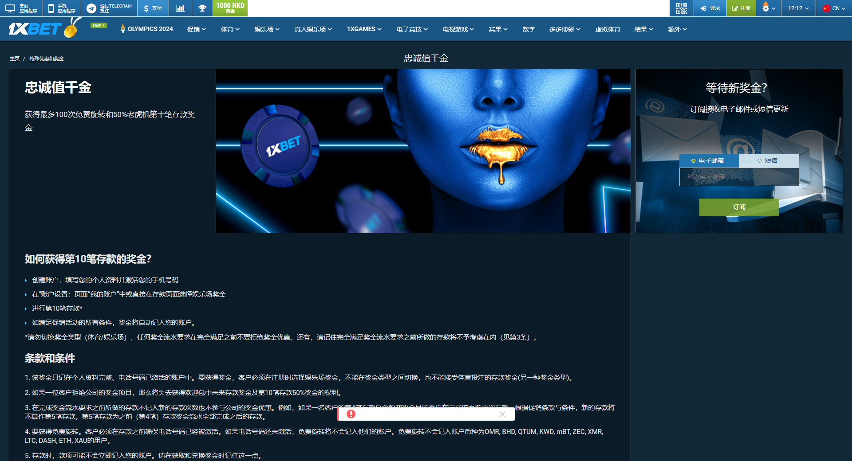The image size is (852, 461).
Task: Expand the 宾果 bingo menu
Action: click(498, 29)
